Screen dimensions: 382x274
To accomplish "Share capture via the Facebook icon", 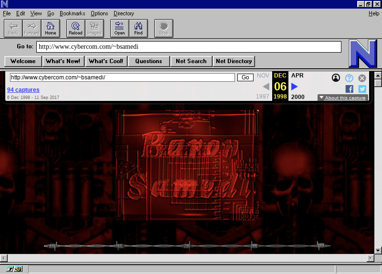I will (x=349, y=89).
